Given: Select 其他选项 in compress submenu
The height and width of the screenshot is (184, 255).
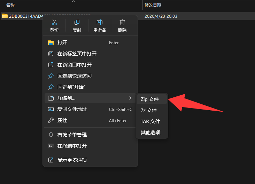Looking at the screenshot, I should (x=152, y=133).
